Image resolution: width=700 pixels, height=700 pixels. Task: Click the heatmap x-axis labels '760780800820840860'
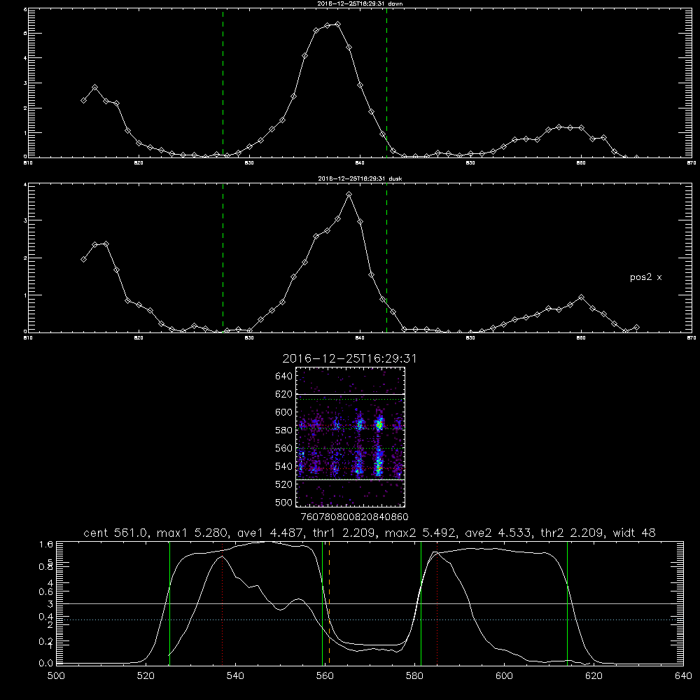click(354, 517)
